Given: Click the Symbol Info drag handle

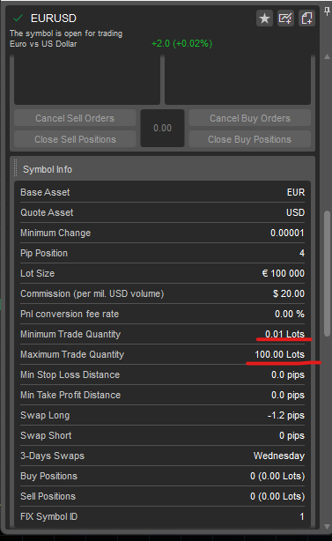Looking at the screenshot, I should [15, 168].
